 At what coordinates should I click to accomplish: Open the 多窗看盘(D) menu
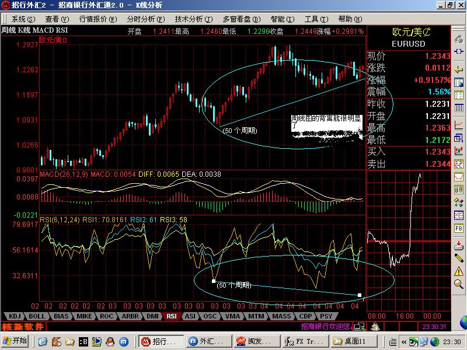pyautogui.click(x=242, y=19)
